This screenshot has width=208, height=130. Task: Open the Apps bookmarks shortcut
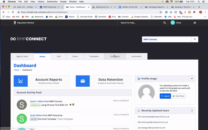tap(6, 17)
